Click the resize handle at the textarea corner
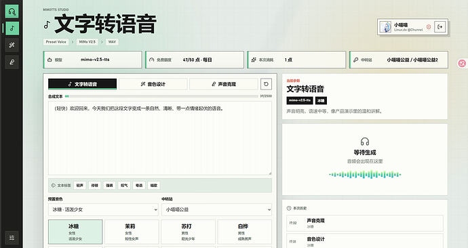 click(x=270, y=173)
